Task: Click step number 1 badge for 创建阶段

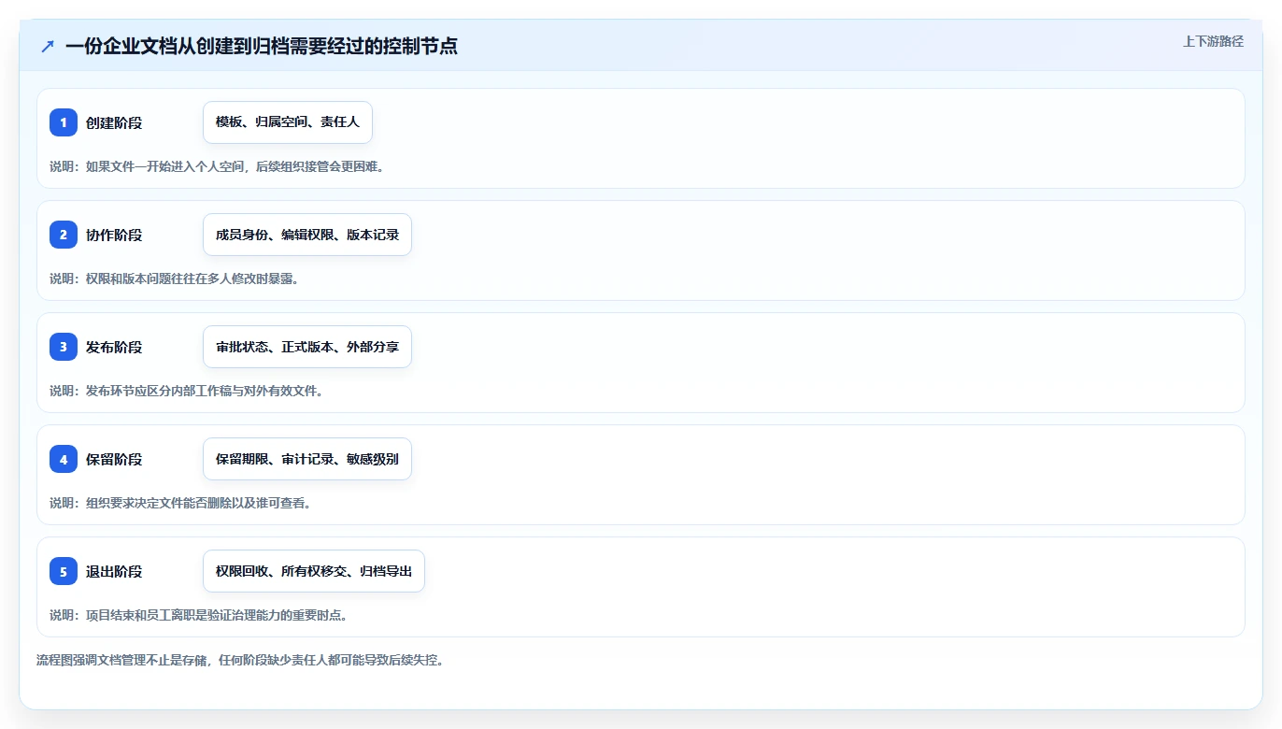Action: click(64, 122)
